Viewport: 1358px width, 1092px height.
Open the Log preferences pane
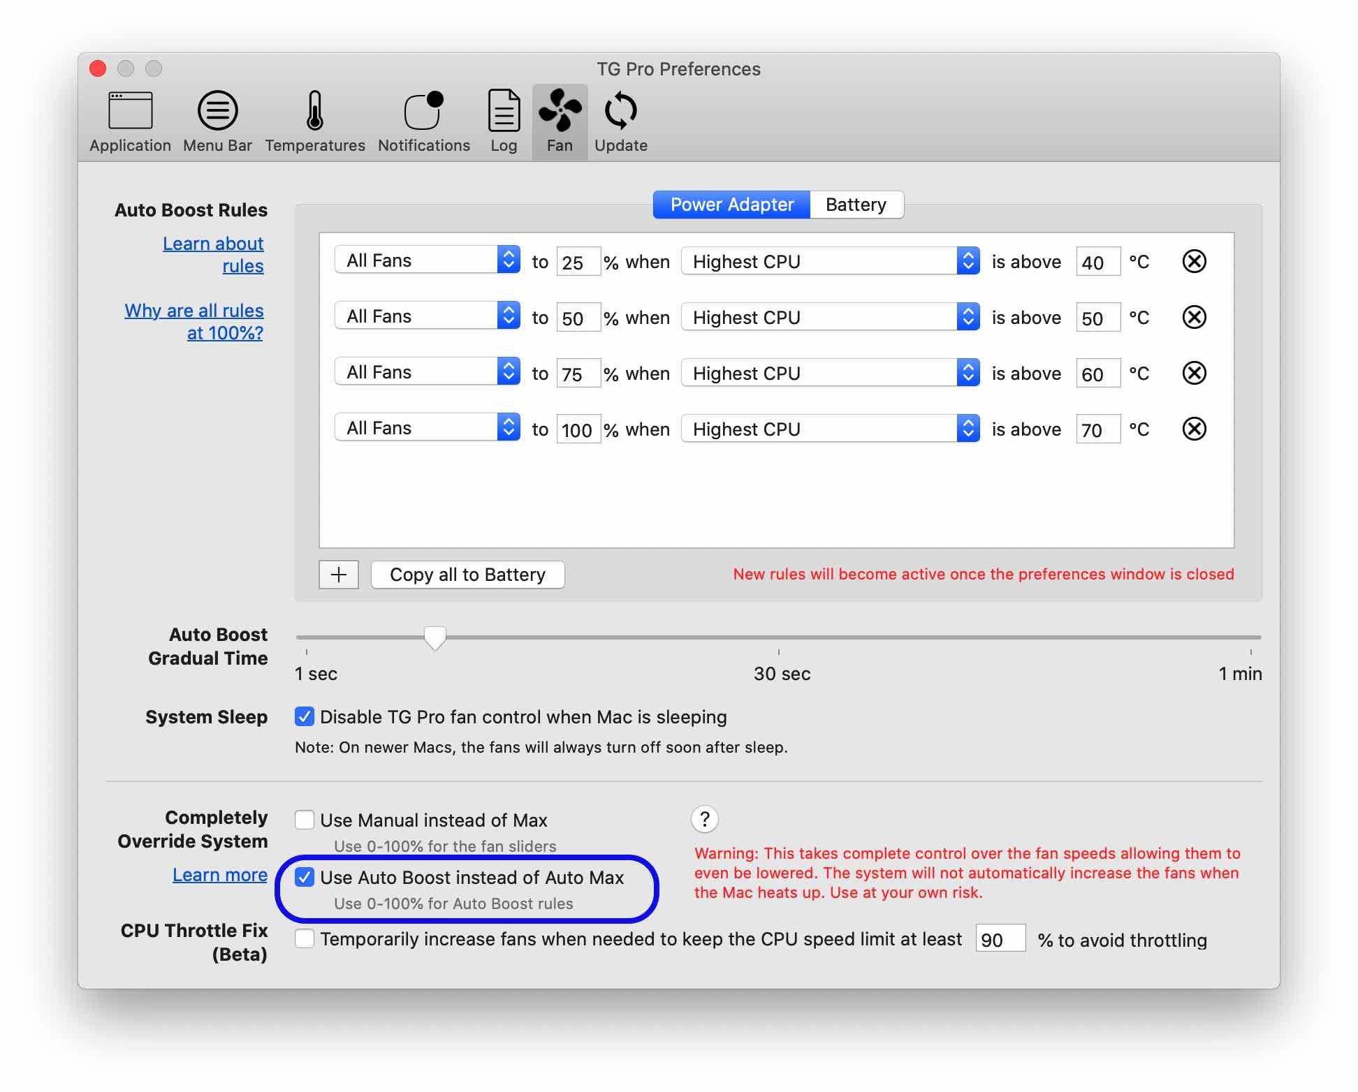pyautogui.click(x=503, y=121)
